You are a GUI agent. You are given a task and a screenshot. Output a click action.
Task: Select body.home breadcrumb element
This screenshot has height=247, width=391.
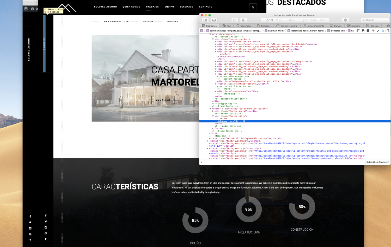pyautogui.click(x=234, y=31)
